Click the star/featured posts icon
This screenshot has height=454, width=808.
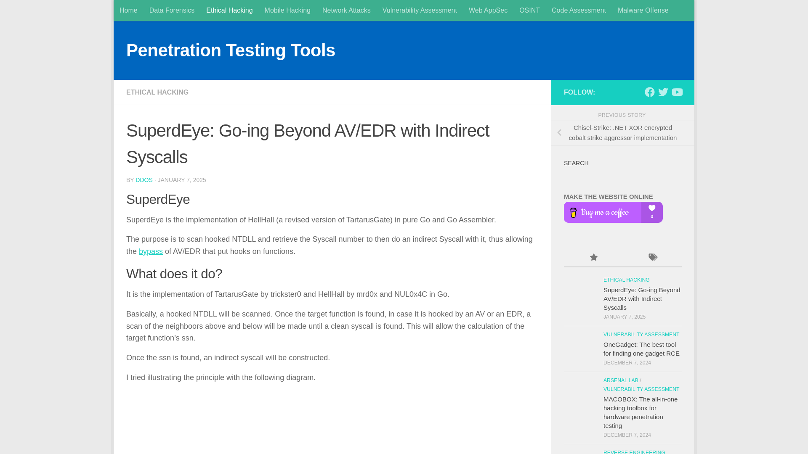593,257
